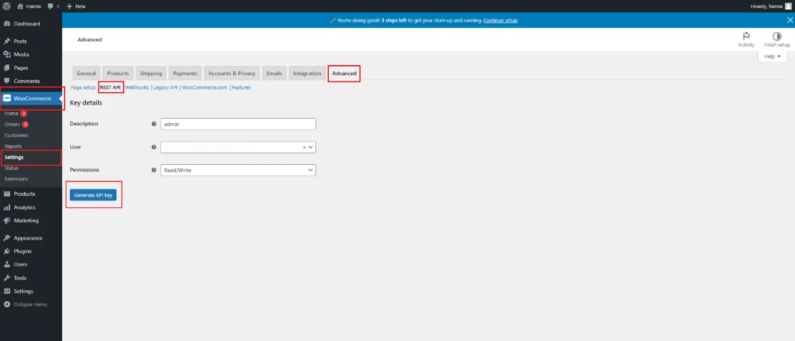Click the Tools wrench icon
This screenshot has width=795, height=341.
point(7,278)
